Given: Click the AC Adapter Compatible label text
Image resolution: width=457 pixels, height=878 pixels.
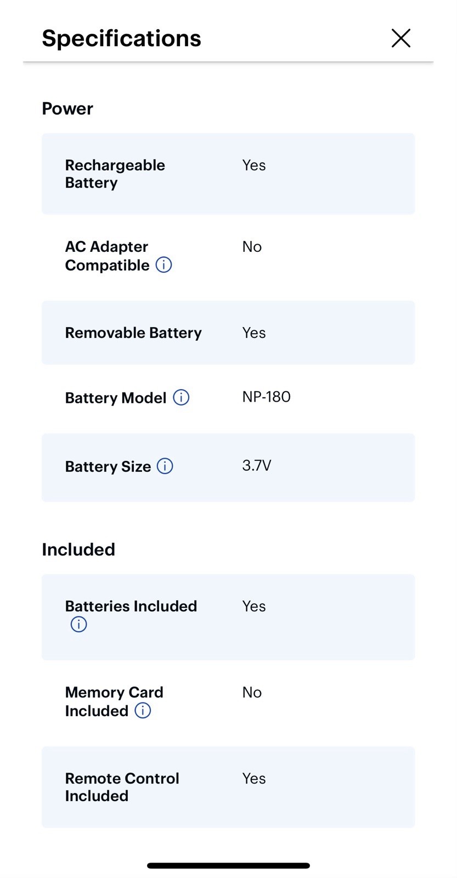Looking at the screenshot, I should pyautogui.click(x=107, y=256).
